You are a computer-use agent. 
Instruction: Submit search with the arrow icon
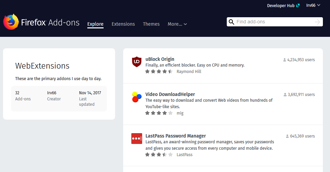click(x=317, y=22)
